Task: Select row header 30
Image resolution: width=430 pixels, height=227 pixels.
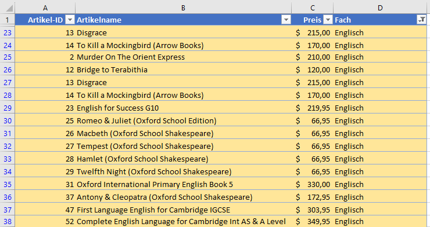Action: (x=8, y=120)
